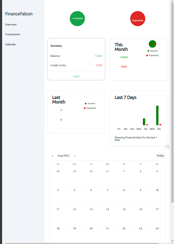Select calendar day 14
Screen dimensions: 174x244
point(108,209)
